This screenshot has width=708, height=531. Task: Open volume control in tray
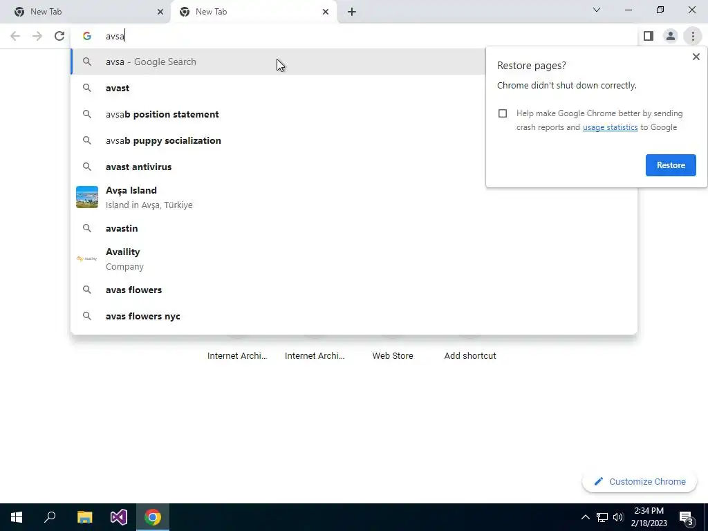tap(618, 517)
